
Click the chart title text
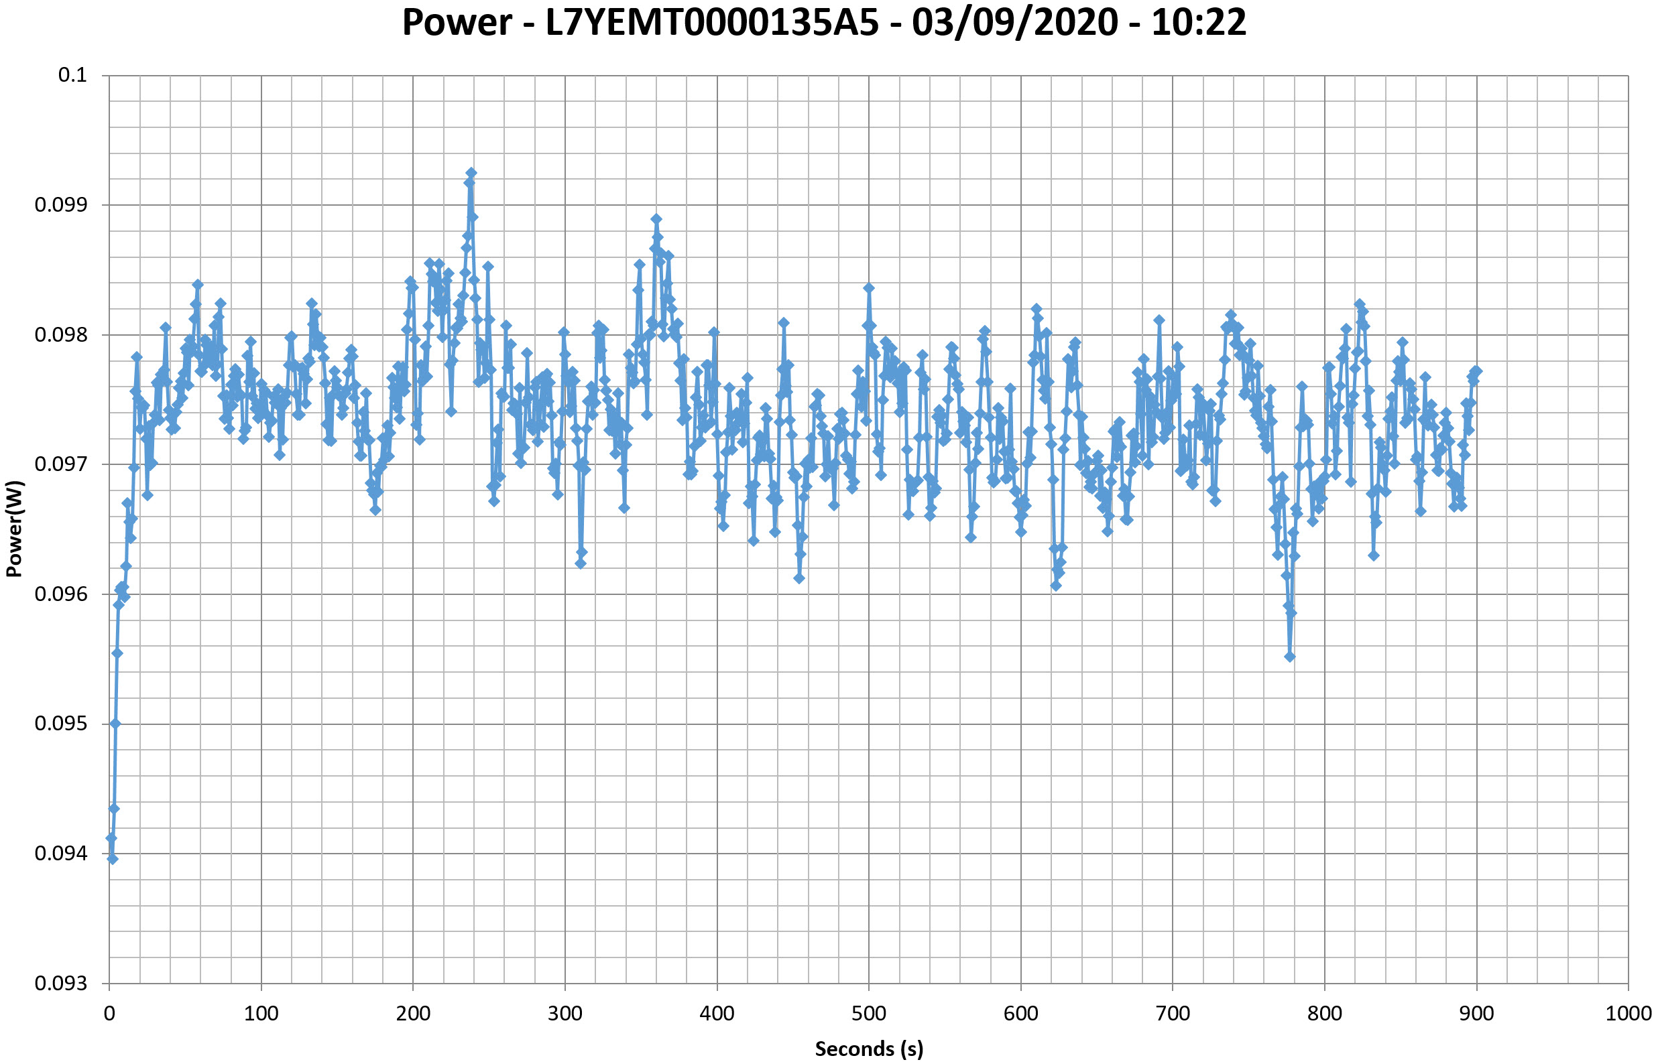(824, 22)
